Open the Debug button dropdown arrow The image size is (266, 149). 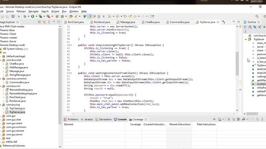29,17
